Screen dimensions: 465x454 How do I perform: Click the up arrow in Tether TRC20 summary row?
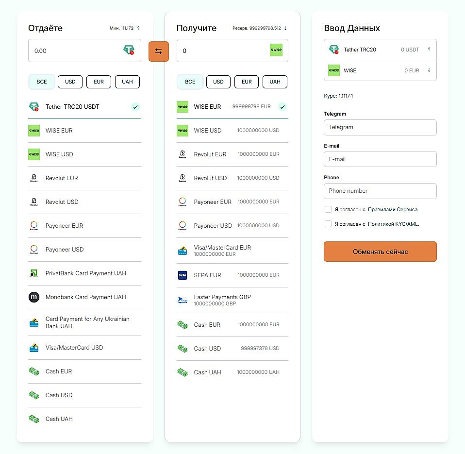[429, 49]
